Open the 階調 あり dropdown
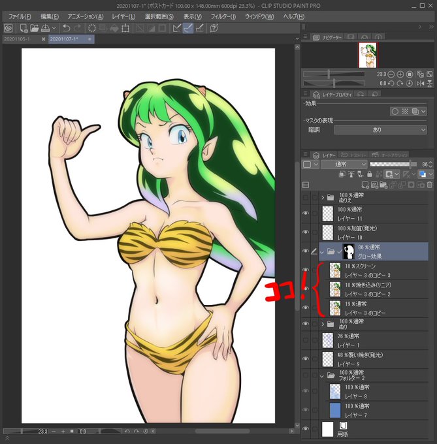 click(380, 130)
